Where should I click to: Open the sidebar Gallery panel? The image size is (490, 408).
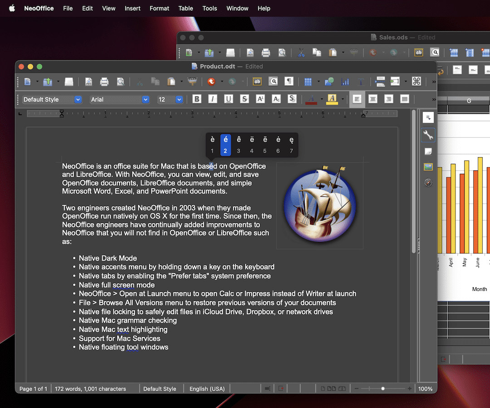coord(428,167)
